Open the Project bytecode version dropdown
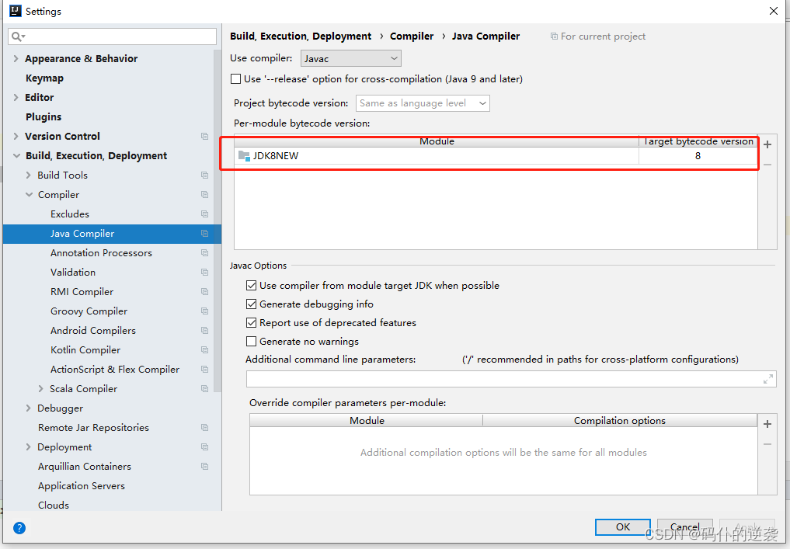The height and width of the screenshot is (549, 790). (423, 103)
